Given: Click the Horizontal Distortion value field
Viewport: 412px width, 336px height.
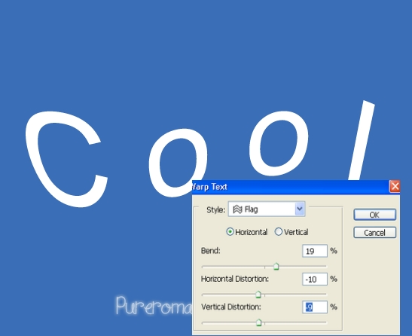Looking at the screenshot, I should [x=315, y=279].
